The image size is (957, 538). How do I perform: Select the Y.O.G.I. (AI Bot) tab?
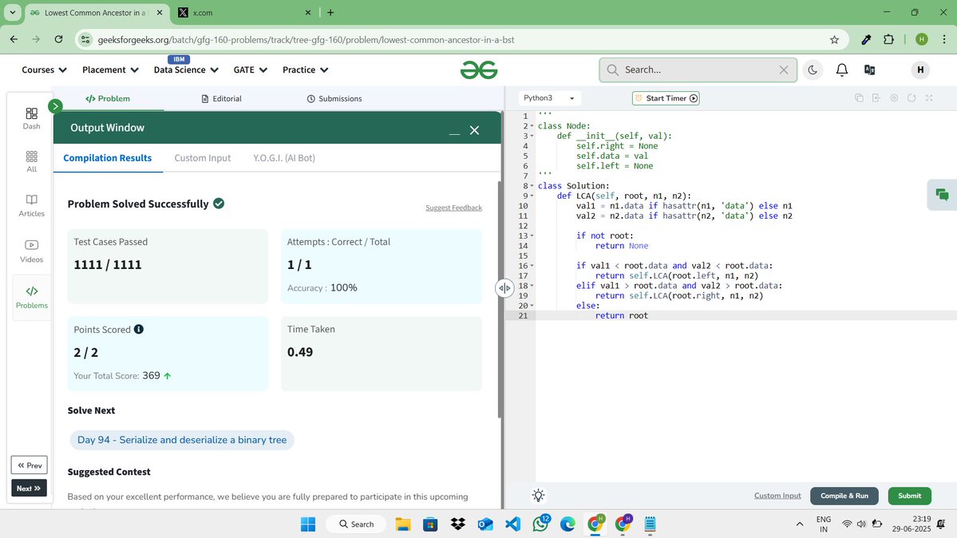[284, 157]
